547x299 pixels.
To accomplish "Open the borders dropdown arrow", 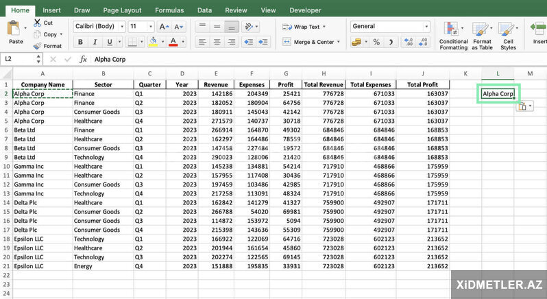I will pos(142,43).
